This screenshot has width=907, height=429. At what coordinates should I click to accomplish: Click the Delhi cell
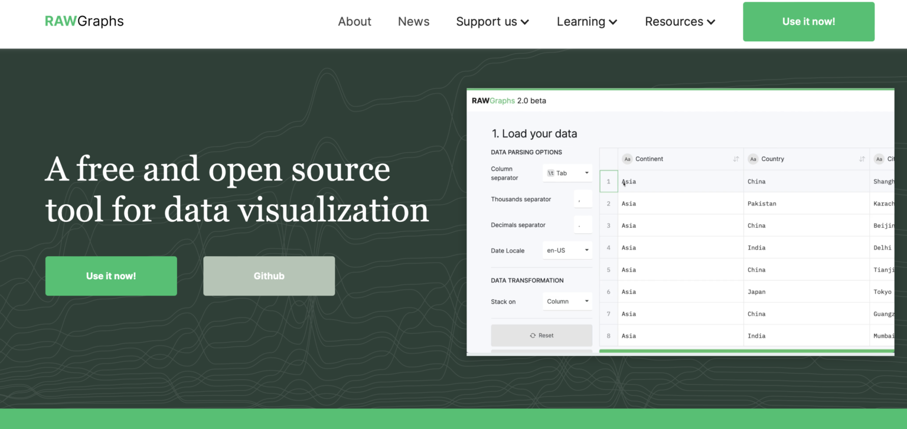[x=882, y=248]
